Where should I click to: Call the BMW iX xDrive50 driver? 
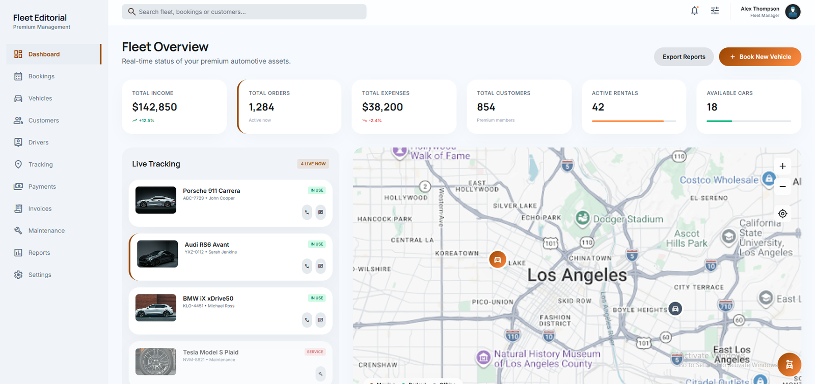click(x=307, y=320)
